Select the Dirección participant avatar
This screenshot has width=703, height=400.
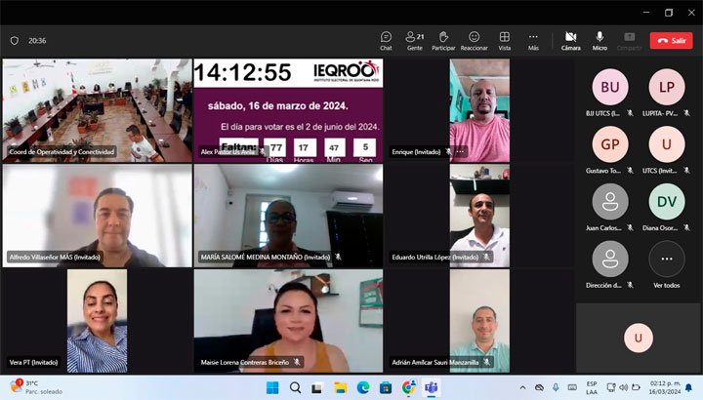click(x=609, y=259)
